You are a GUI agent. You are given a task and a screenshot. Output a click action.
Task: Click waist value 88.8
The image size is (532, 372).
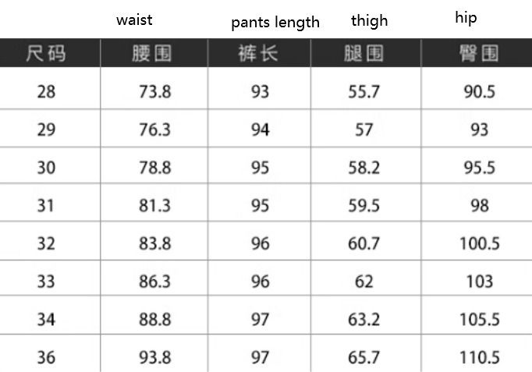point(154,320)
